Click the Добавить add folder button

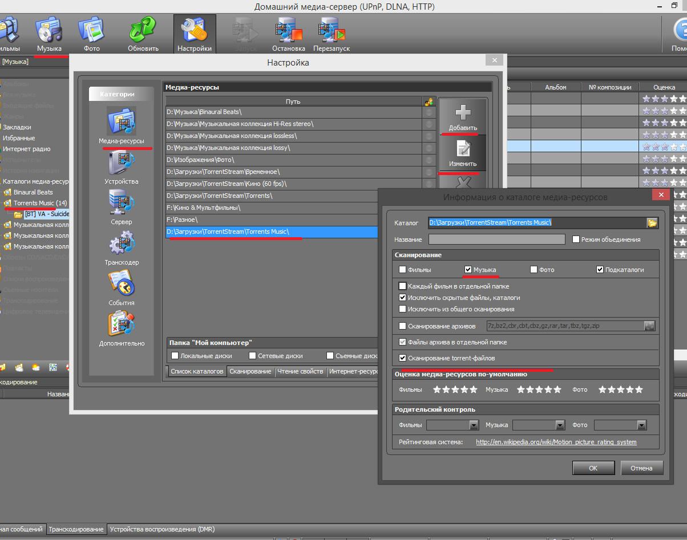click(463, 116)
